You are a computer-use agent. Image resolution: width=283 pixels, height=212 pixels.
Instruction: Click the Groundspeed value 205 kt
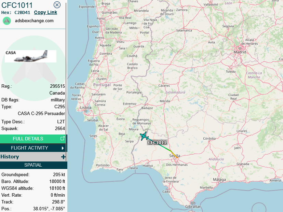59,175
